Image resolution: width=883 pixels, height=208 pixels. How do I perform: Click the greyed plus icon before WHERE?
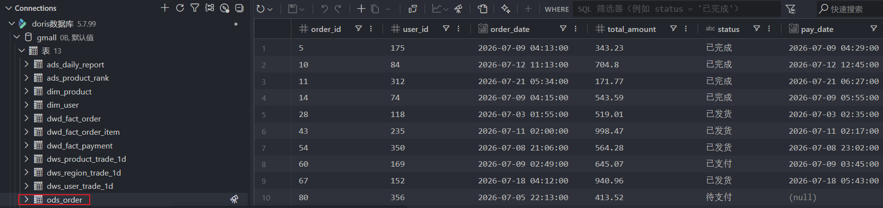tap(528, 9)
